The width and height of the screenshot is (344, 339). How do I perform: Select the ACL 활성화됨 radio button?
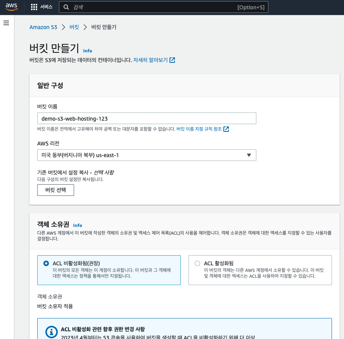pos(197,263)
